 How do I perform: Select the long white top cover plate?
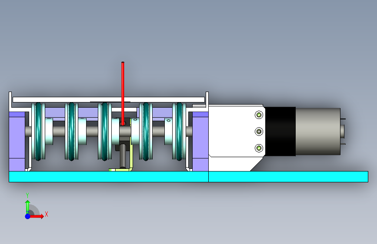click(109, 99)
